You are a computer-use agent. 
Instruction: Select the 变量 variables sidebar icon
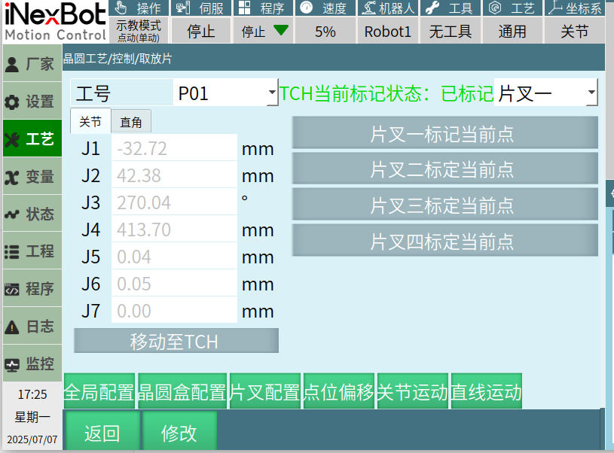tap(12, 177)
